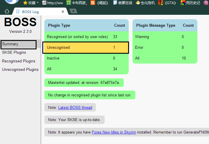Open the Recognised Plugins section
This screenshot has width=209, height=144.
pyautogui.click(x=19, y=61)
